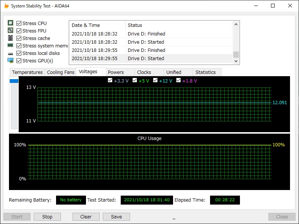
Task: Click the log list scroll up arrow
Action: (x=236, y=24)
